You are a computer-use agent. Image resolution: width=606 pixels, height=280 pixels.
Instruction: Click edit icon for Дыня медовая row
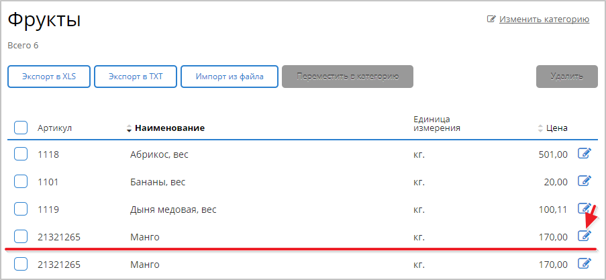[x=585, y=209]
